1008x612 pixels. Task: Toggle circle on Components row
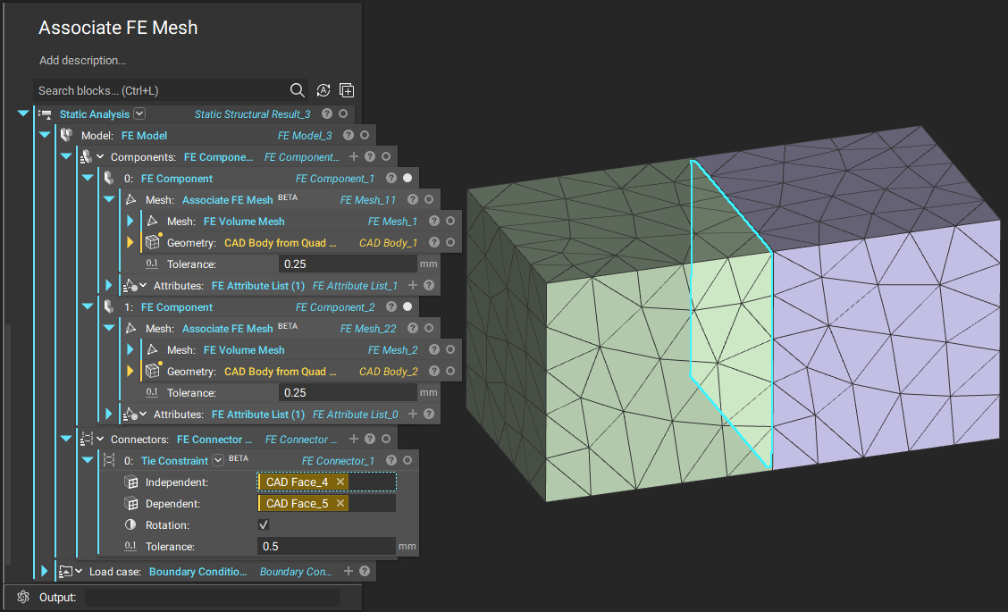(x=386, y=156)
